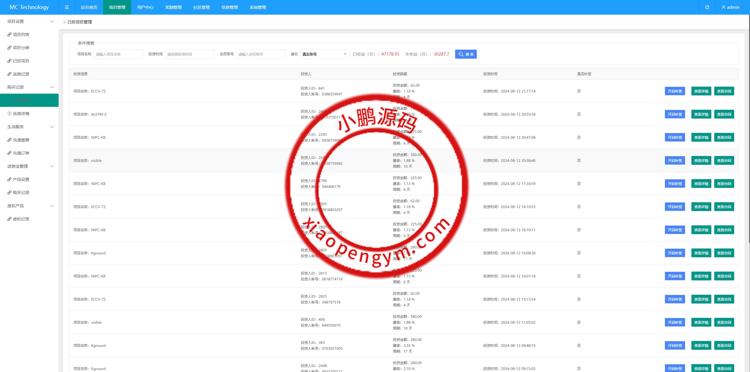Image resolution: width=750 pixels, height=372 pixels.
Task: Collapse the 购买记录 sidebar group
Action: pos(52,87)
